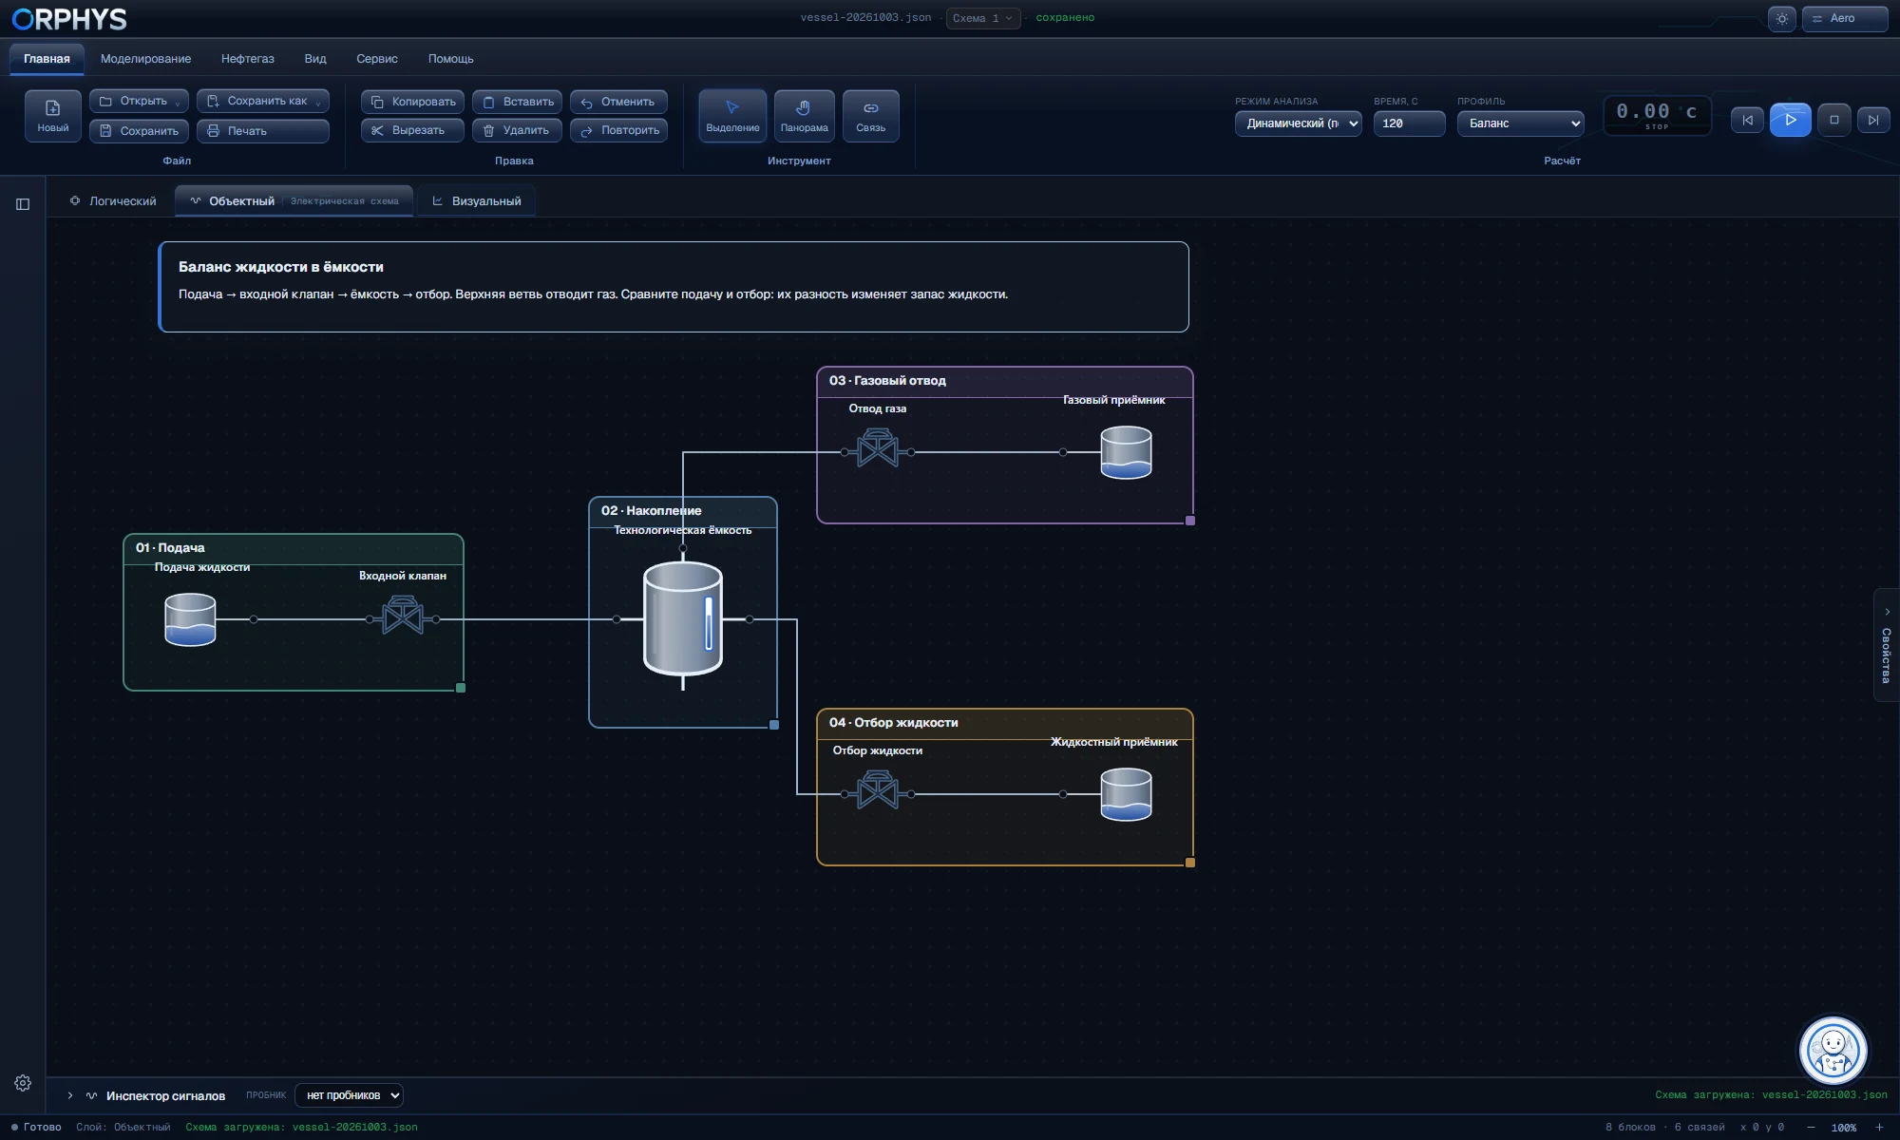
Task: Select the Газовый приёмник tank
Action: [1126, 452]
